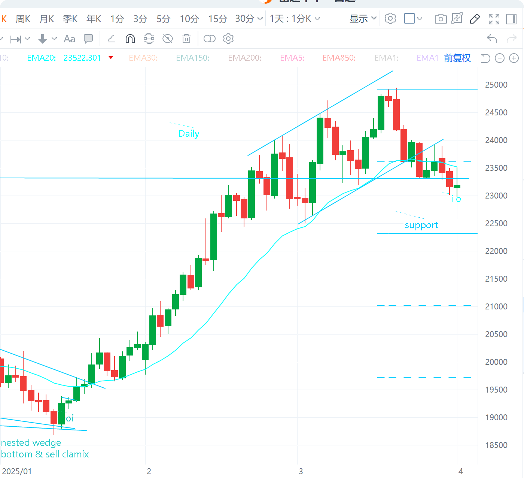Screen dimensions: 524x481
Task: Select the 1分 timeframe tab
Action: 117,19
